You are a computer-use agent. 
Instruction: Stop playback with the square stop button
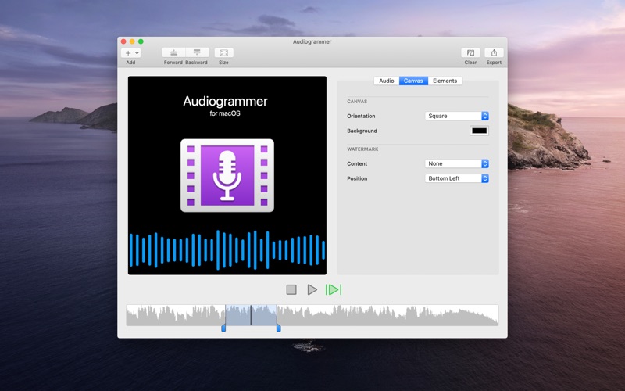(291, 289)
